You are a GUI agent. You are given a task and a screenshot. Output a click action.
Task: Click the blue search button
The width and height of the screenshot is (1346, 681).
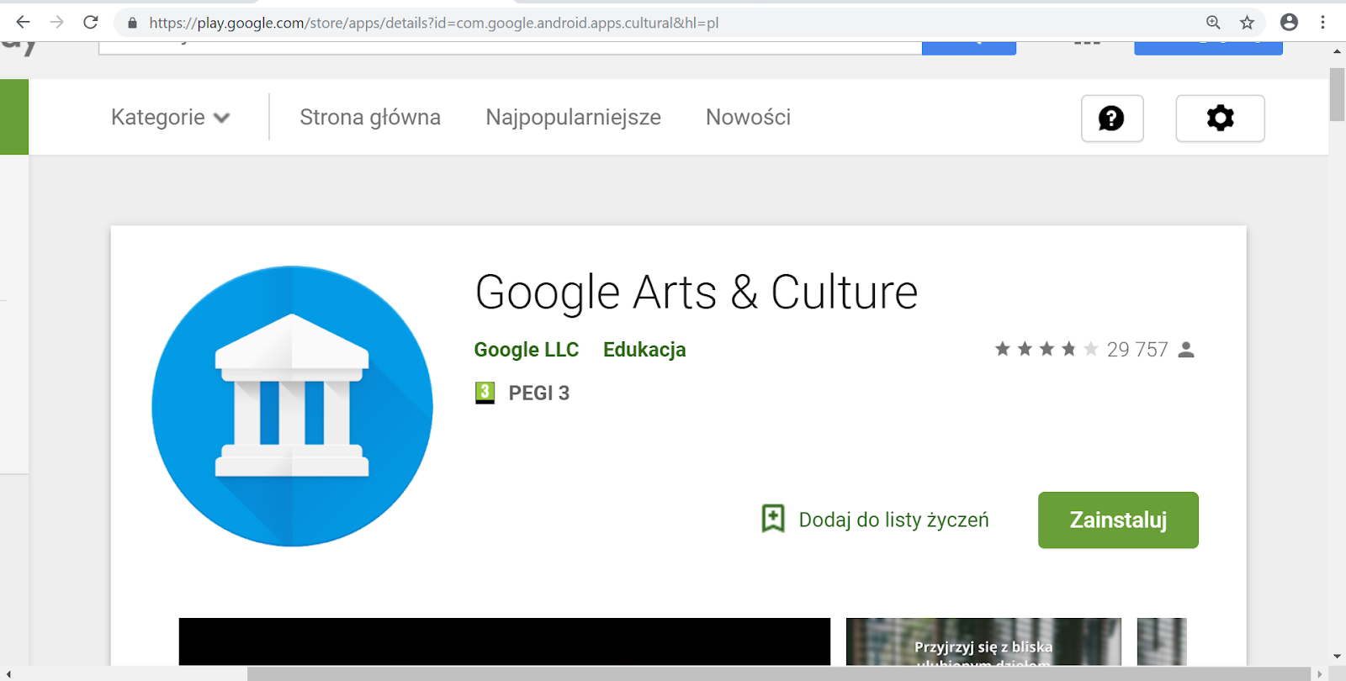(x=969, y=48)
